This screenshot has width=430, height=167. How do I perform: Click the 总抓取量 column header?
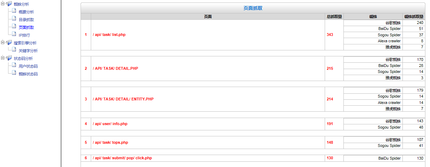point(334,17)
